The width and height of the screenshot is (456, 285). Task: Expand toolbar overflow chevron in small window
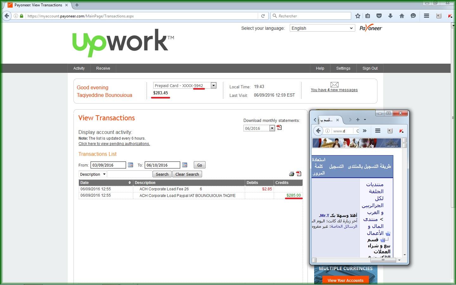[364, 131]
